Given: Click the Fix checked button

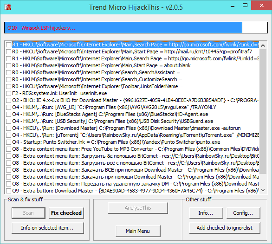Looking at the screenshot, I should point(66,213).
